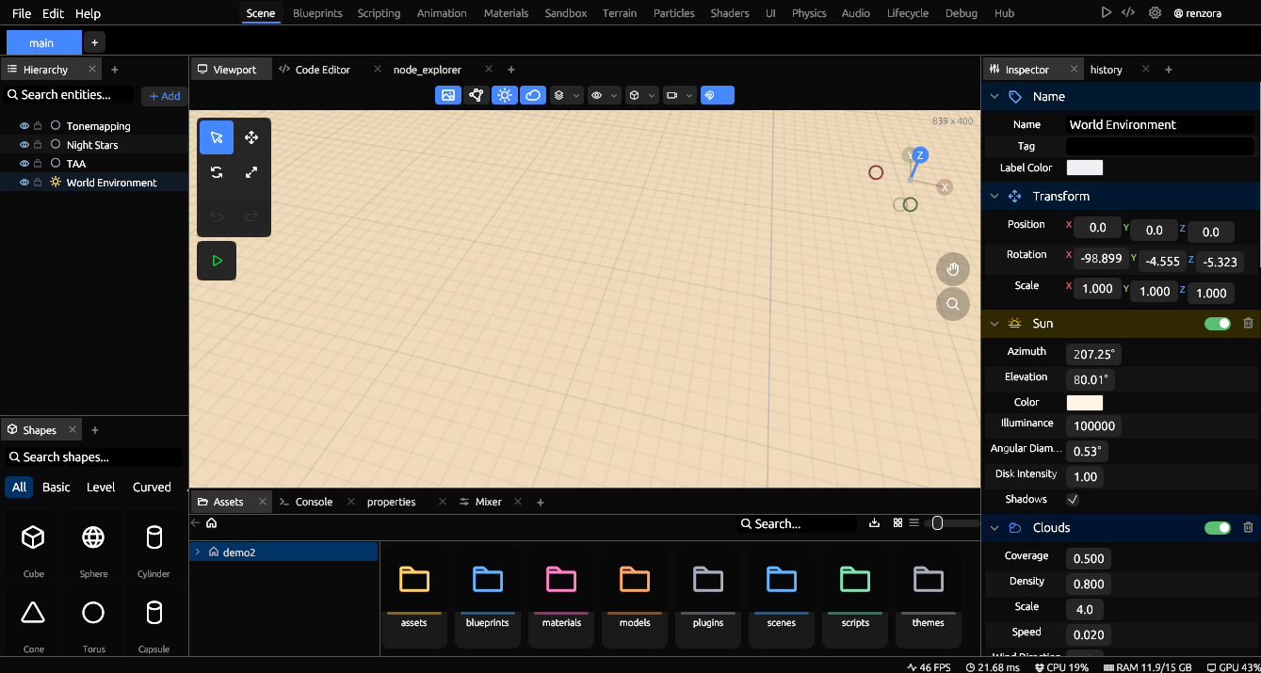Activate the rotate tool in viewport toolbar
Screen dimensions: 1261x673
pyautogui.click(x=217, y=172)
